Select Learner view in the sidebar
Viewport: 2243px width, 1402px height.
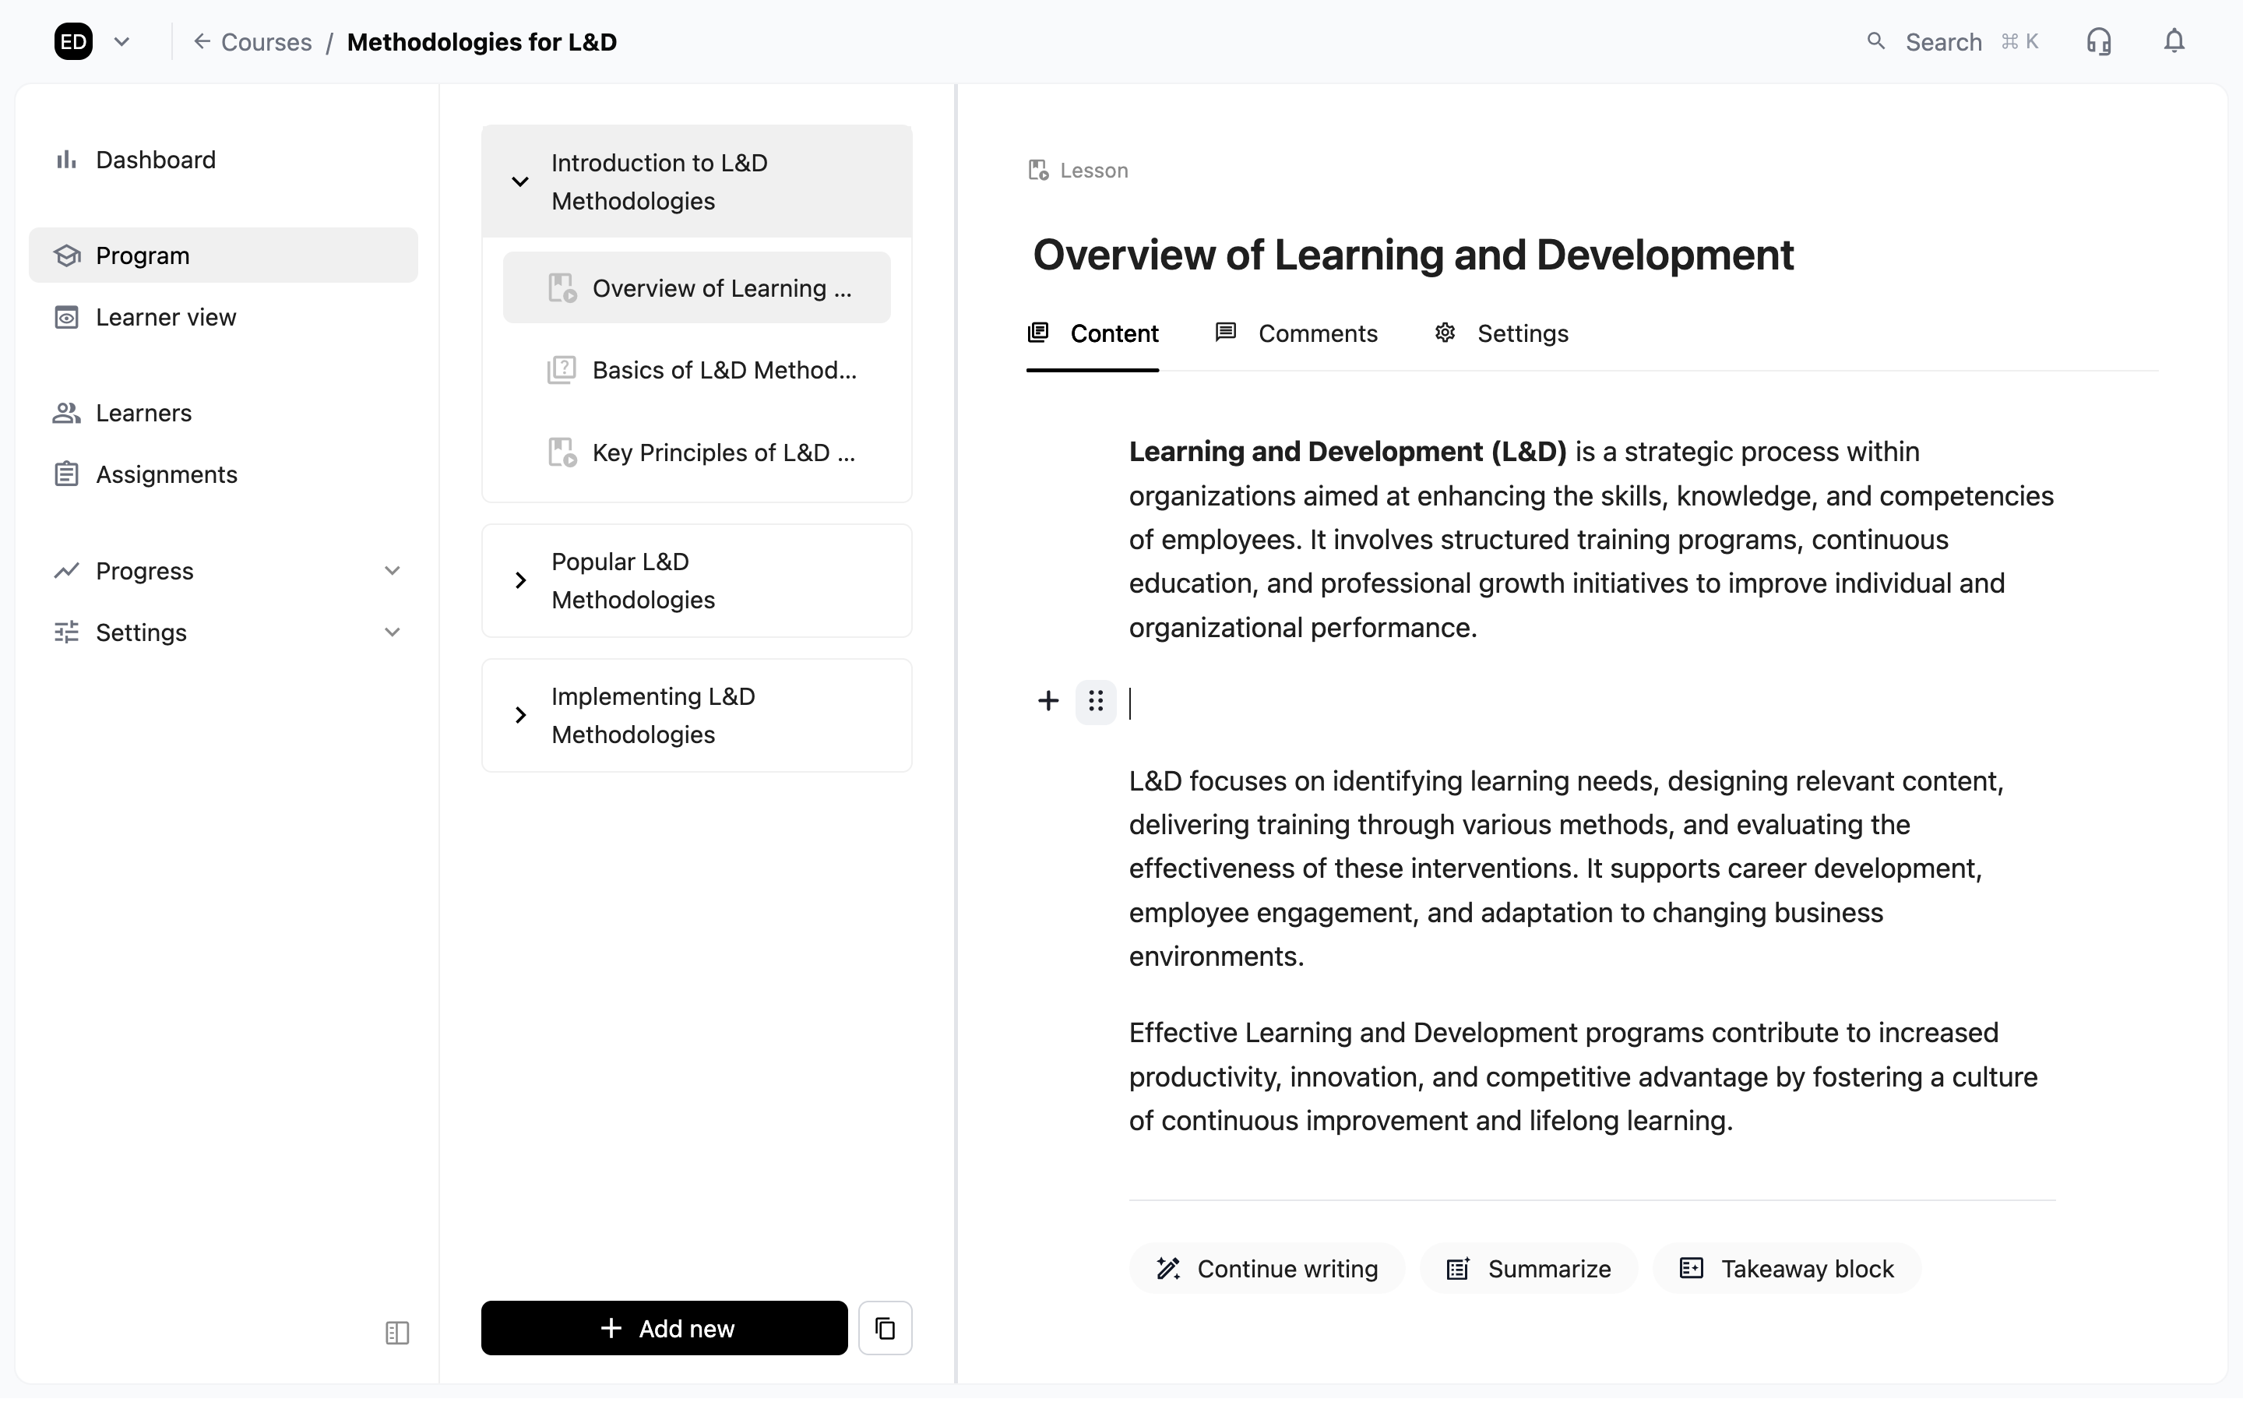165,316
